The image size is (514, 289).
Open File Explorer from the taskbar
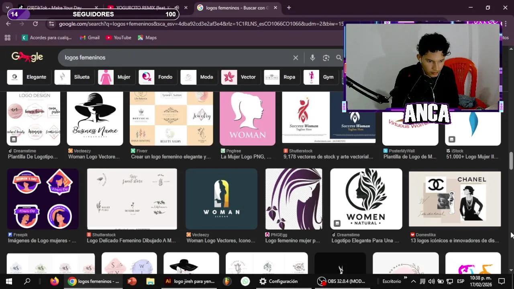[x=150, y=281]
